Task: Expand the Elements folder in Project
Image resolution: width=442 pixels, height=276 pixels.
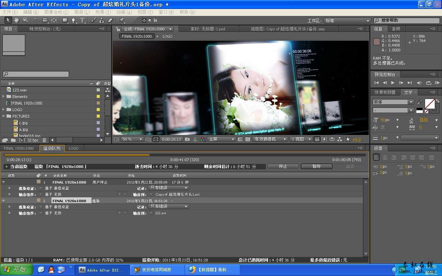Action: point(3,97)
